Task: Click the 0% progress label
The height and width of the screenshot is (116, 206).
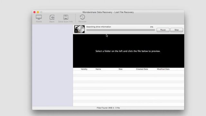Action: (152, 27)
